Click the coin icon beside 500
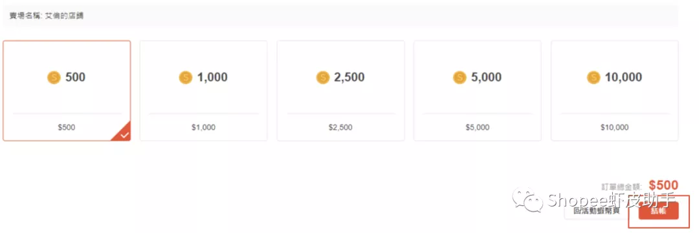This screenshot has width=699, height=233. (54, 78)
